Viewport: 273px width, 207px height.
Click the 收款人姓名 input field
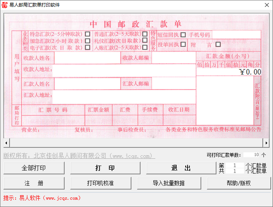(x=87, y=58)
